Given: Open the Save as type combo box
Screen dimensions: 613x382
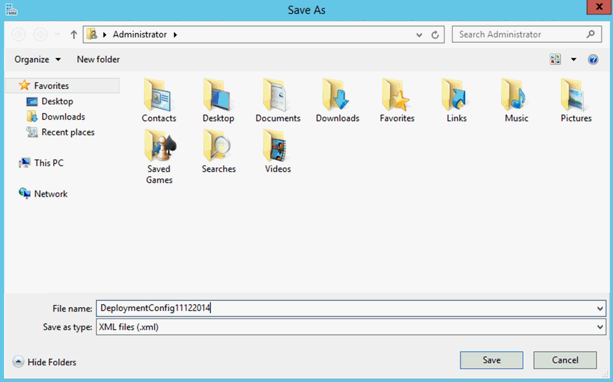Looking at the screenshot, I should tap(351, 327).
